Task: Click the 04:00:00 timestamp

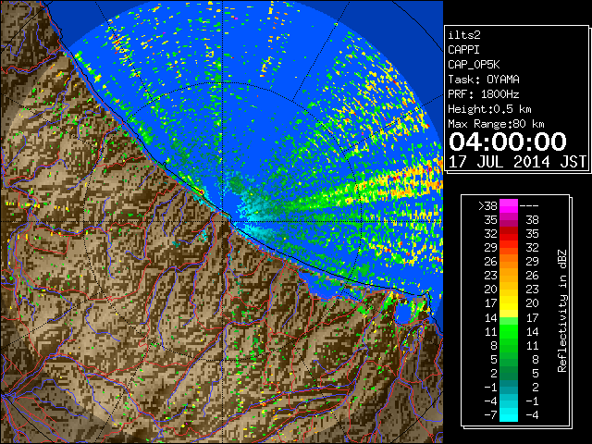Action: point(508,142)
